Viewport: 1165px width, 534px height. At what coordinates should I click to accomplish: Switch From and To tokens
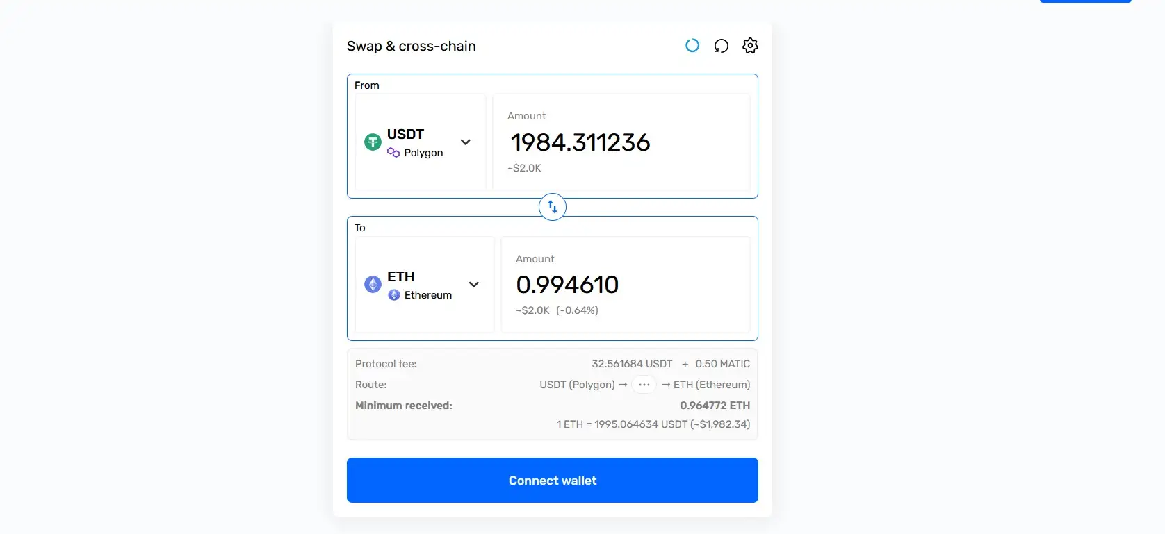point(553,207)
